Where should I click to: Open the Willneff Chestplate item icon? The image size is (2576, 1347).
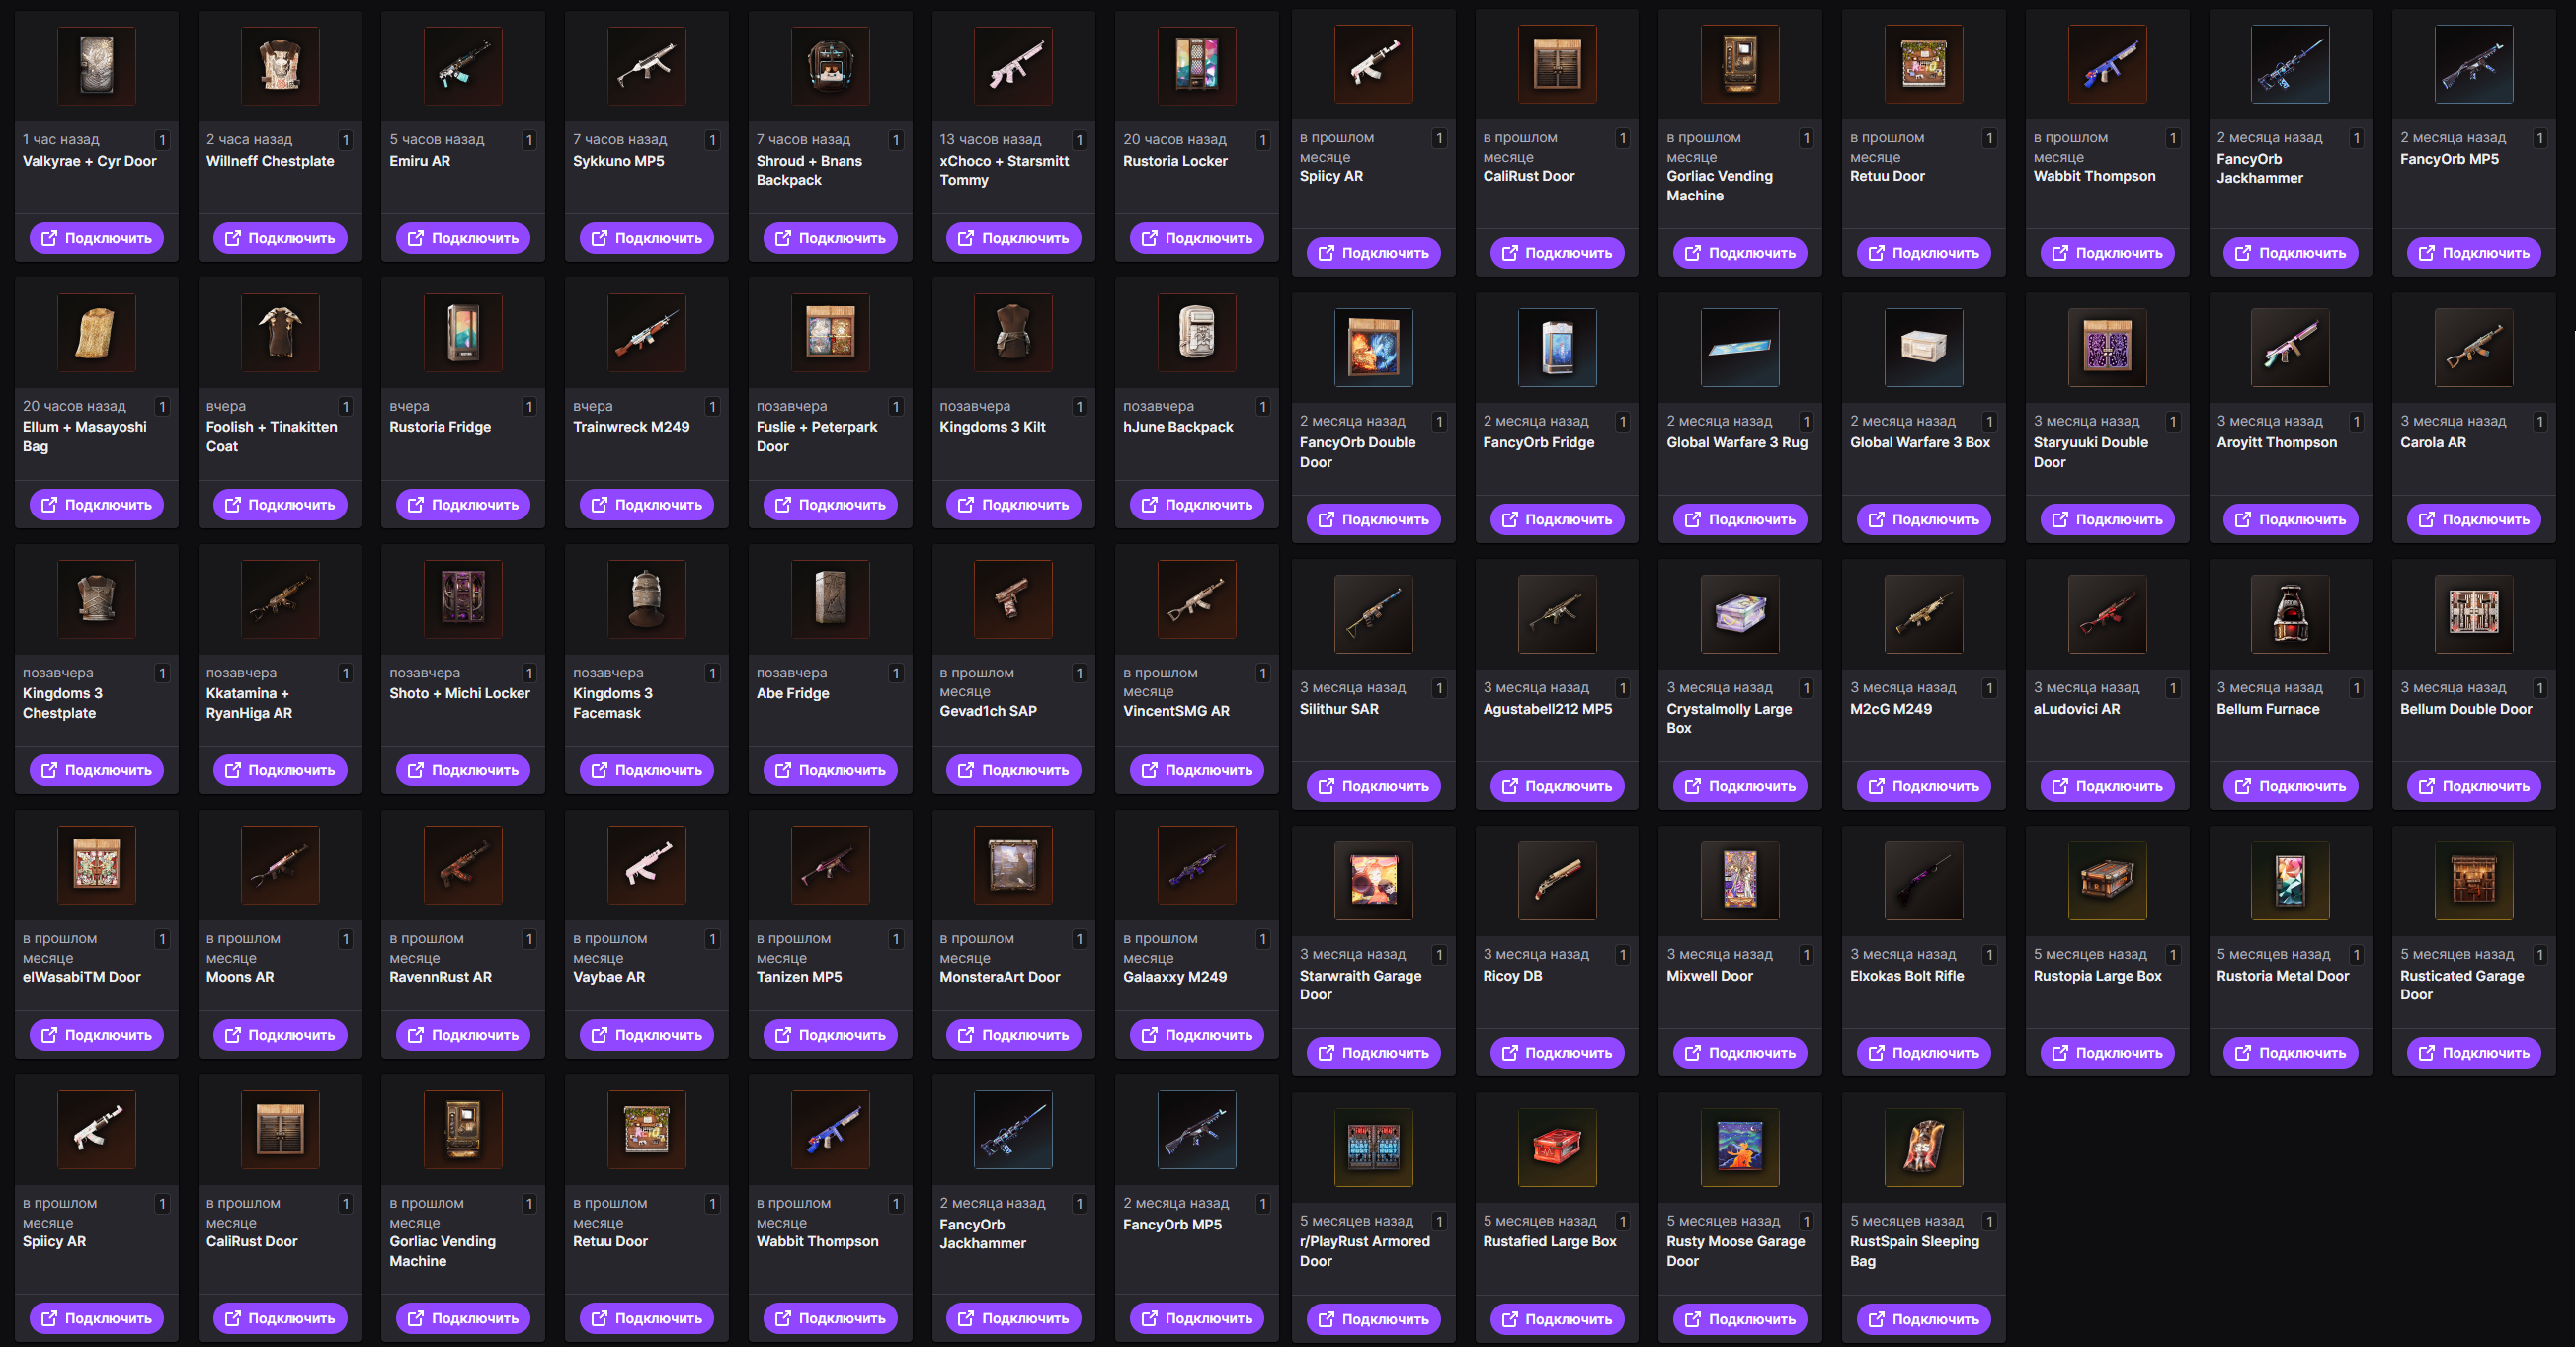click(280, 66)
